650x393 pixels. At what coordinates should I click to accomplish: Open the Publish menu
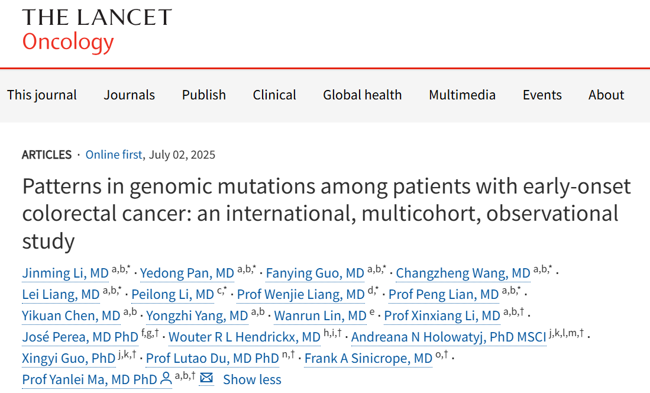click(204, 95)
